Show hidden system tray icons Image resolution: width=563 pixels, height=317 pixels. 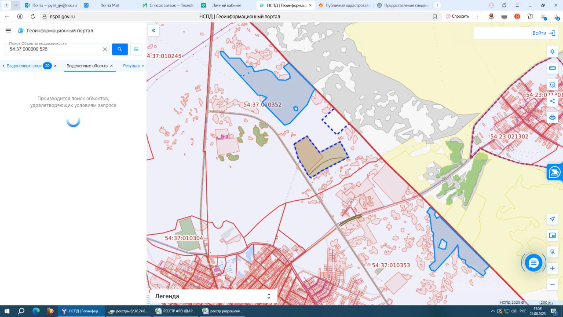point(492,311)
